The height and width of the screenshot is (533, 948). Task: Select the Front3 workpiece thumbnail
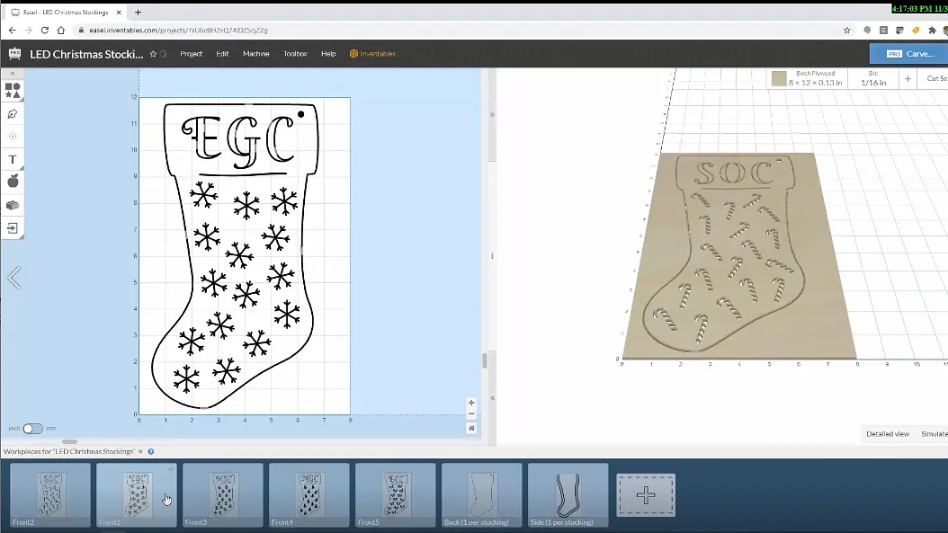[223, 494]
